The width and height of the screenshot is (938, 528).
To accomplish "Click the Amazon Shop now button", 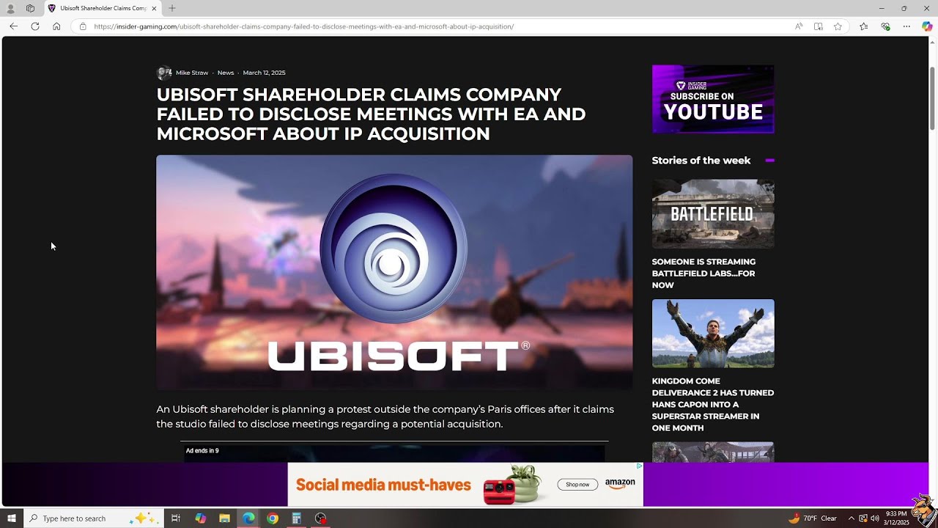I will pyautogui.click(x=577, y=485).
